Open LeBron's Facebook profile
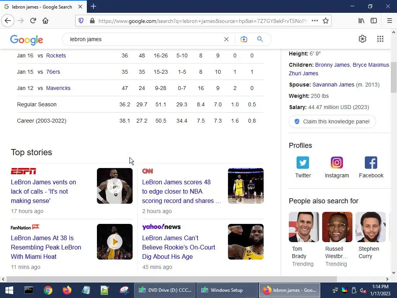397x298 pixels. click(371, 167)
